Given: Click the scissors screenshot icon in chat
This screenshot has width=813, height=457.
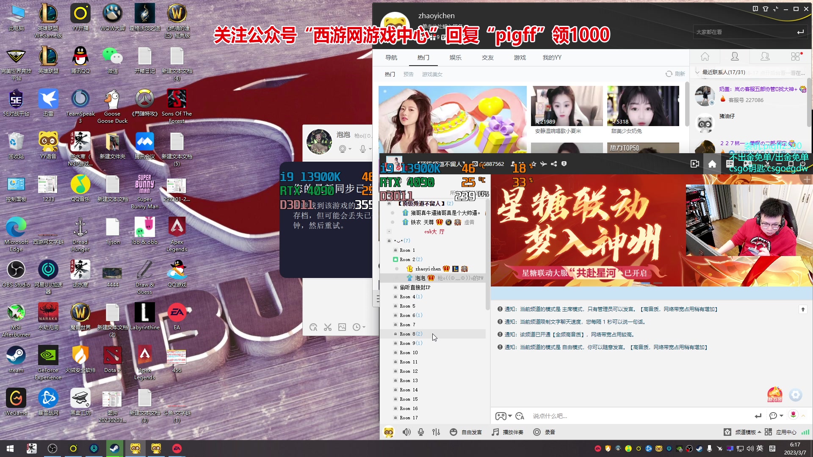Looking at the screenshot, I should 328,327.
